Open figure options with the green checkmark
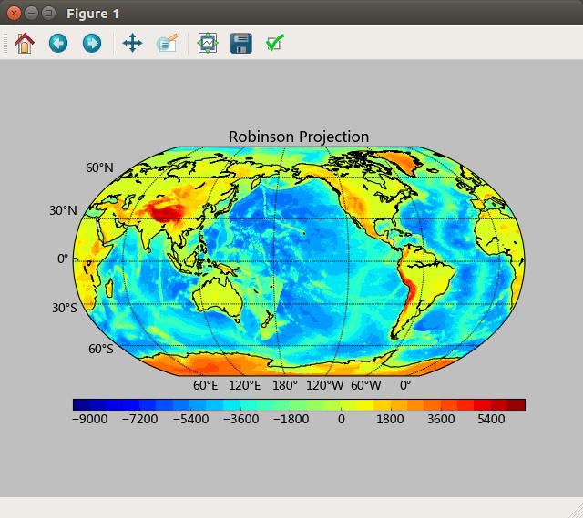Screen dimensions: 583x518 (x=275, y=43)
